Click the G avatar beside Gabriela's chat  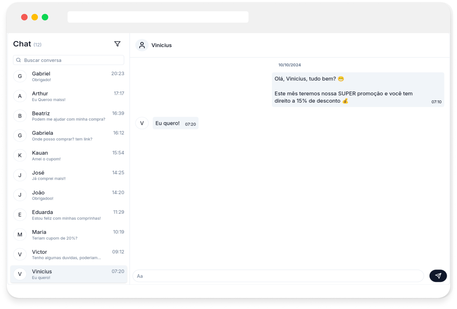click(20, 135)
